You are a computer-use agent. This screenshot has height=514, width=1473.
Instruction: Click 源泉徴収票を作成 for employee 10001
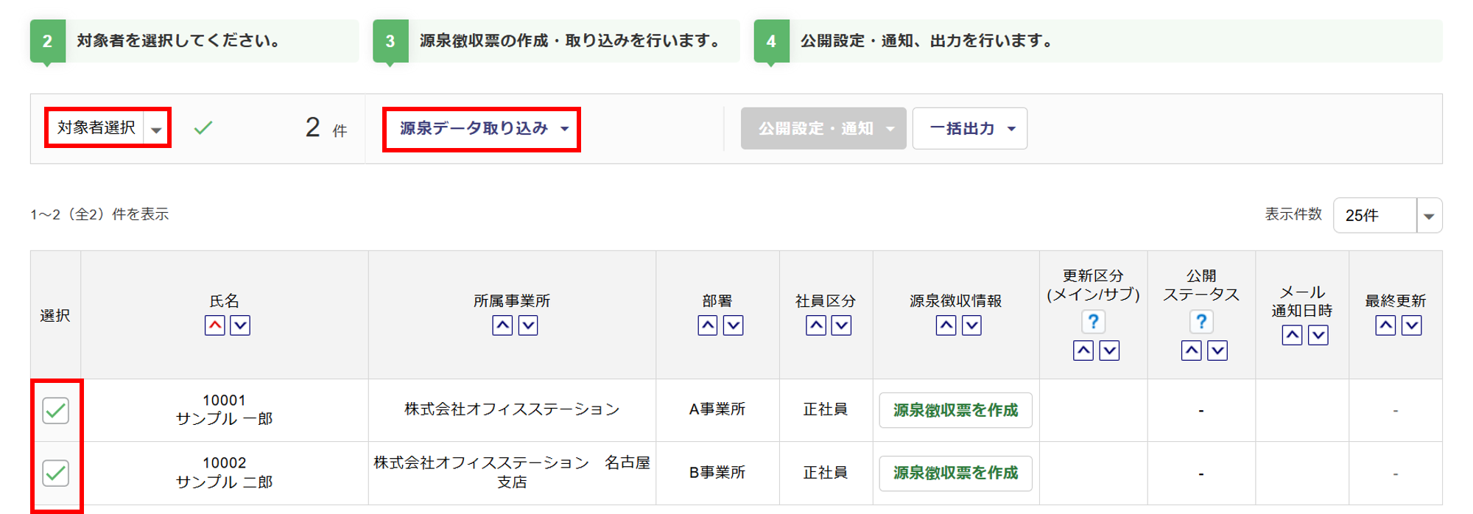[955, 410]
